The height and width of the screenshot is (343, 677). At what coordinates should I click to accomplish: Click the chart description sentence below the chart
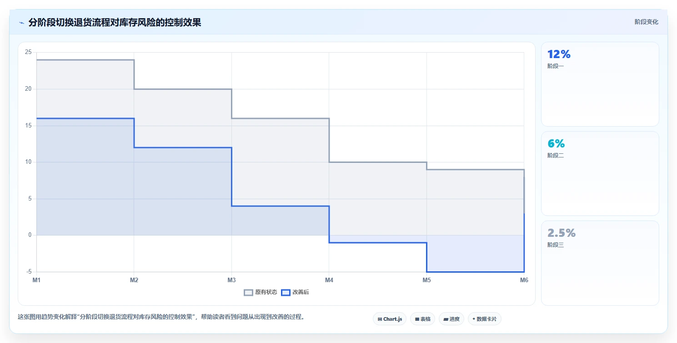[161, 317]
